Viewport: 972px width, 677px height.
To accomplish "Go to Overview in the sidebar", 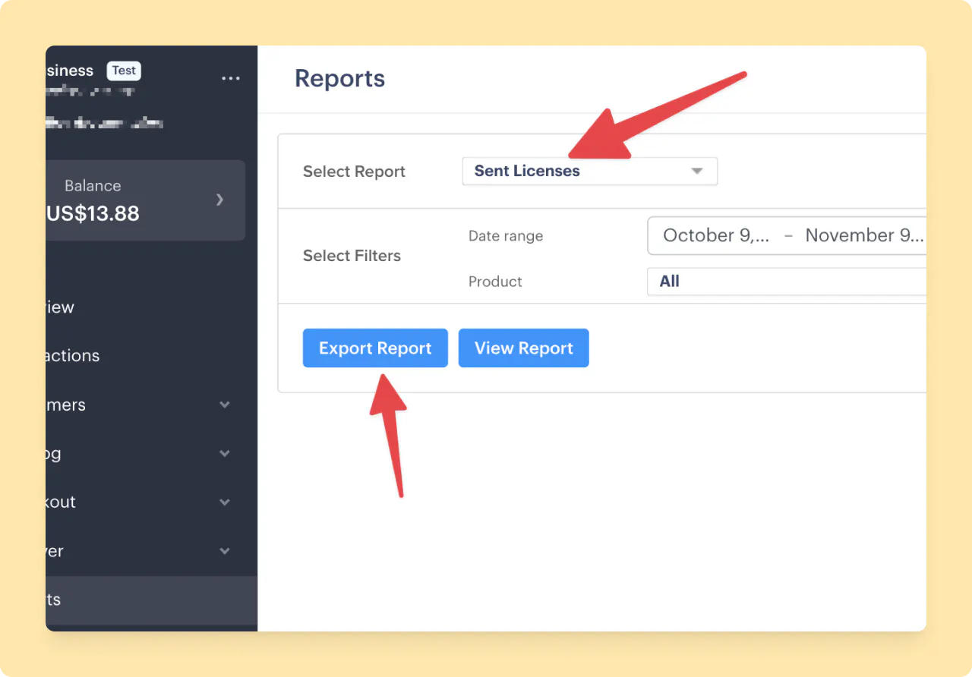I will (60, 307).
